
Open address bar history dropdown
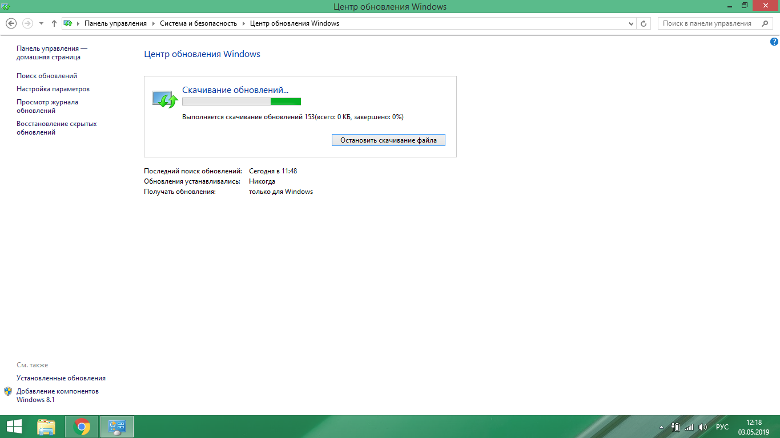[x=631, y=24]
